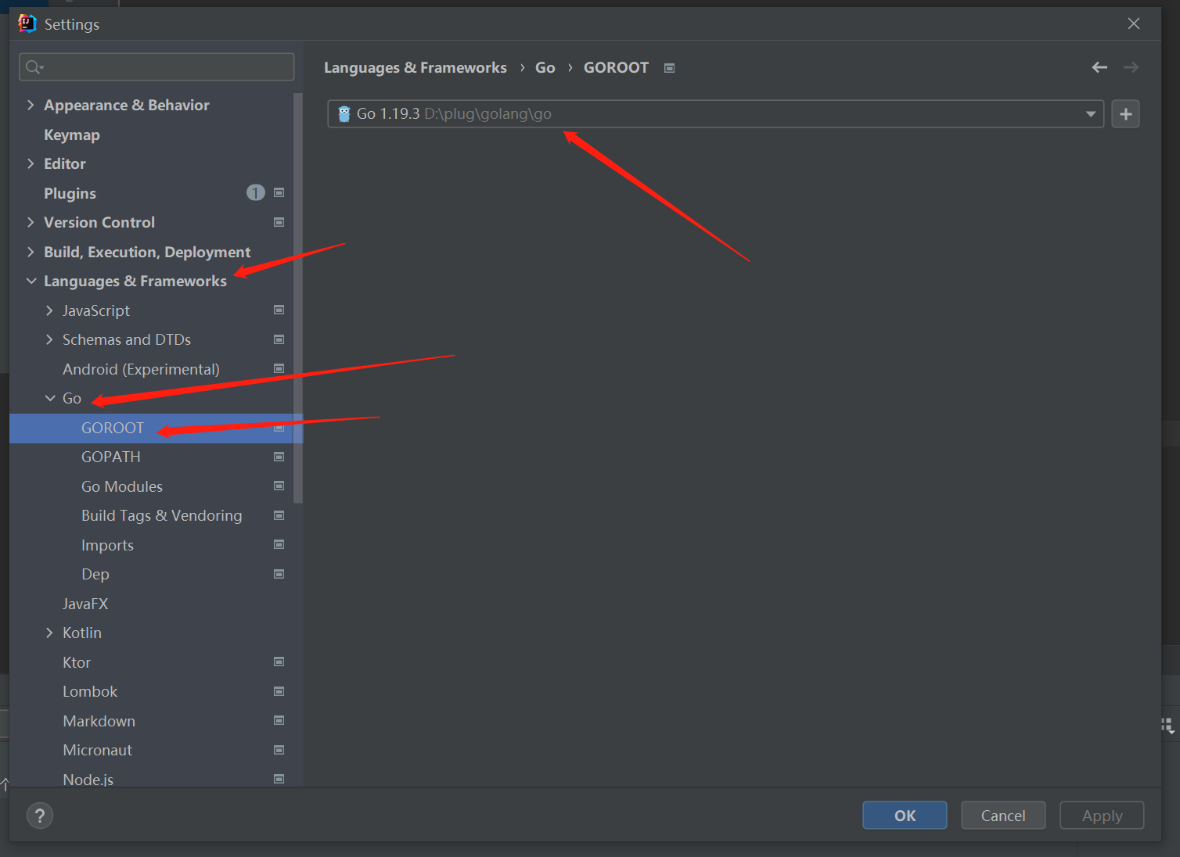Click the project-scope icon beside JavaScript
1180x857 pixels.
click(279, 310)
